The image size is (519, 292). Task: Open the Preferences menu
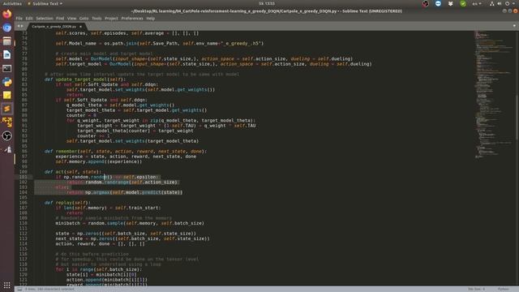[x=132, y=19]
